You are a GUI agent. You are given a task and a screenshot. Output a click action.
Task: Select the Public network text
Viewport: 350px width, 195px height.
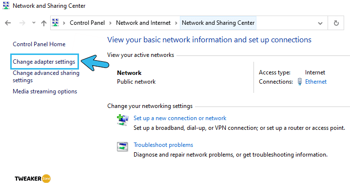(x=136, y=82)
